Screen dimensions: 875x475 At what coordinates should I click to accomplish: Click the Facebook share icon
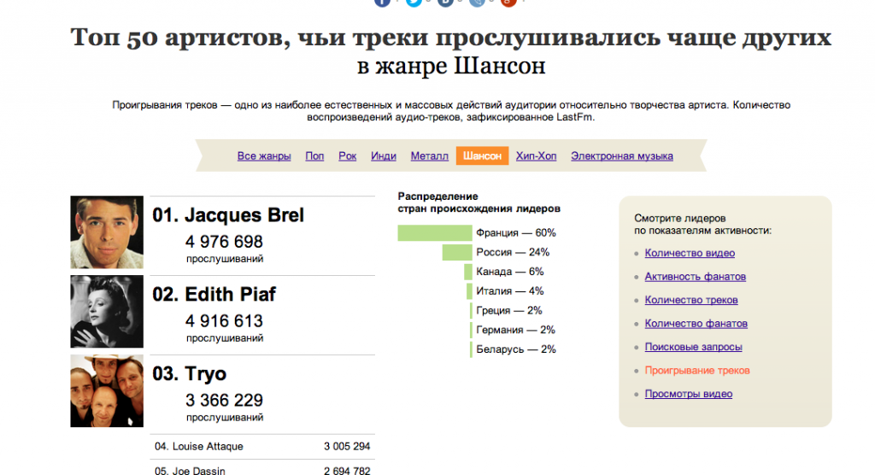tap(382, 3)
